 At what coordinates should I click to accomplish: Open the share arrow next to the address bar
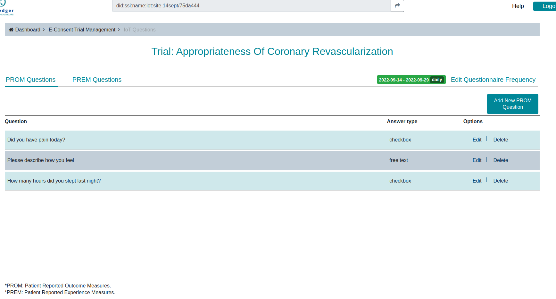click(x=397, y=5)
